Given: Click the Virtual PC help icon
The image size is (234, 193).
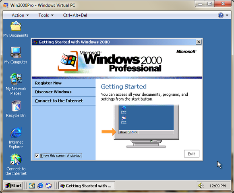Looking at the screenshot, I should 221,15.
